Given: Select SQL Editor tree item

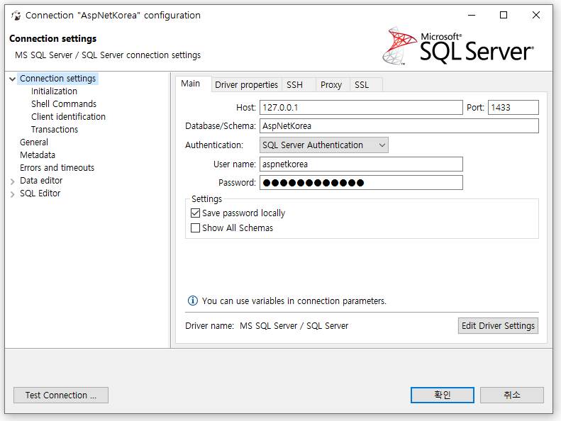Looking at the screenshot, I should (40, 193).
